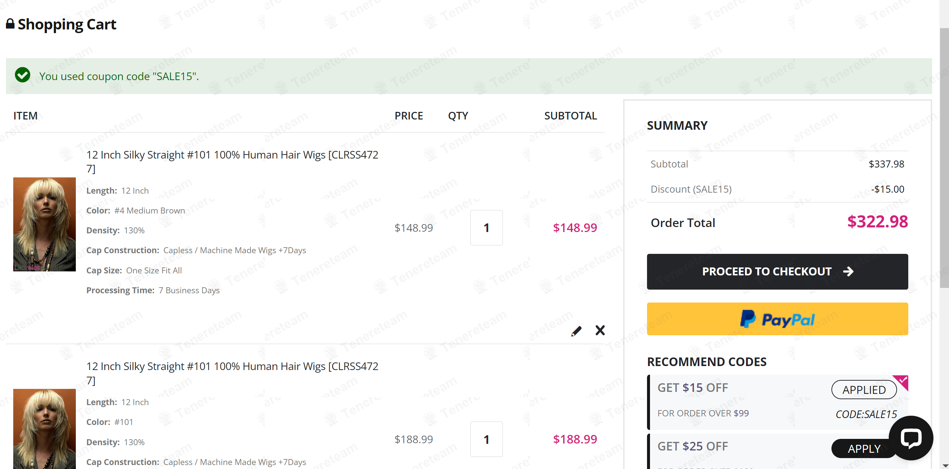Open the #101 color wig thumbnail

pos(45,429)
